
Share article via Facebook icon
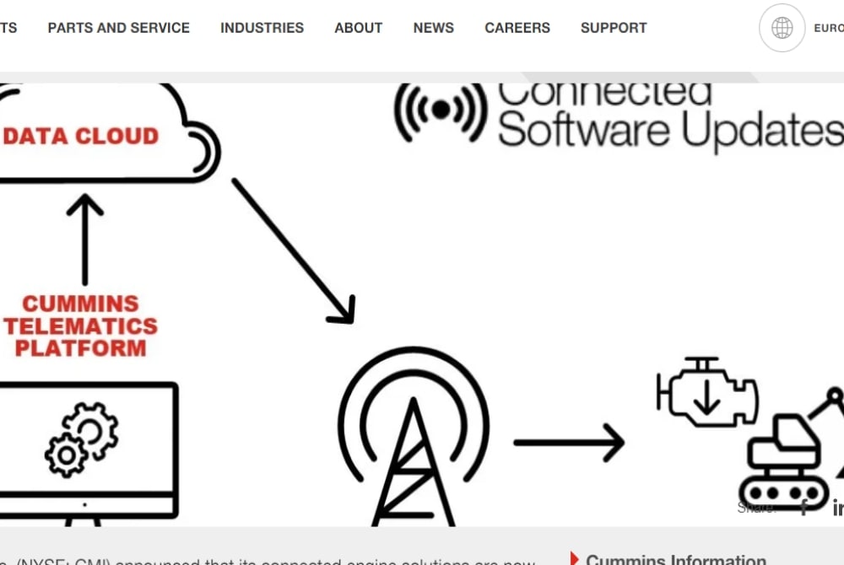point(803,507)
